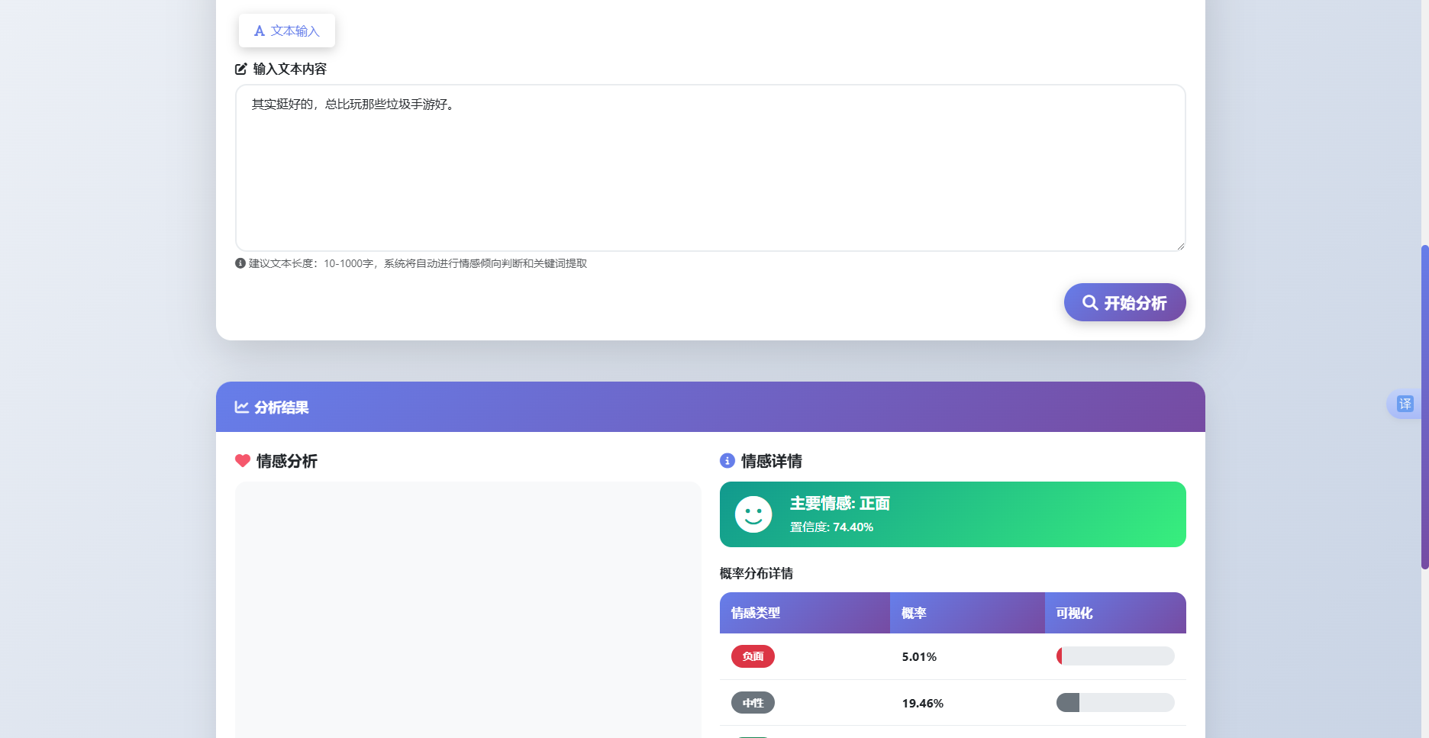Click the info icon before 建议文本长度
The height and width of the screenshot is (738, 1429).
point(240,263)
